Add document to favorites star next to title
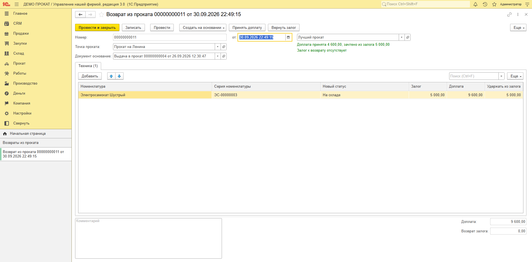The height and width of the screenshot is (262, 532). (x=101, y=14)
